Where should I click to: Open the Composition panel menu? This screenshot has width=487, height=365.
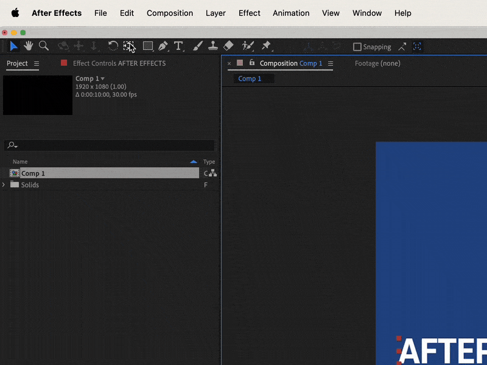pyautogui.click(x=331, y=64)
